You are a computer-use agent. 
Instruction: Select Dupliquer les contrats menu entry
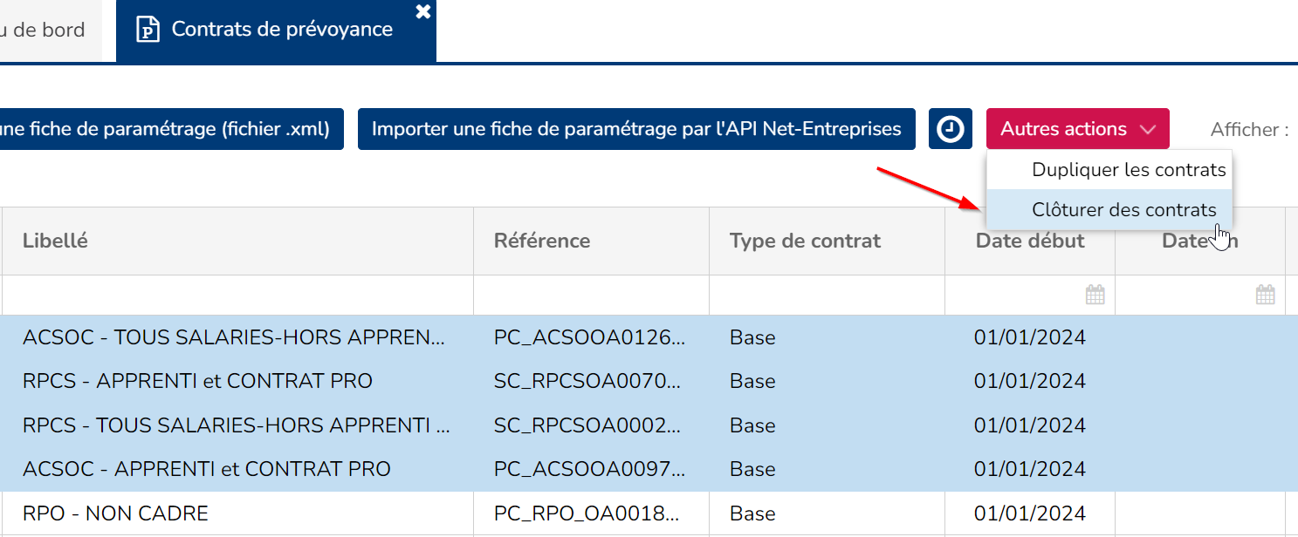click(1129, 170)
